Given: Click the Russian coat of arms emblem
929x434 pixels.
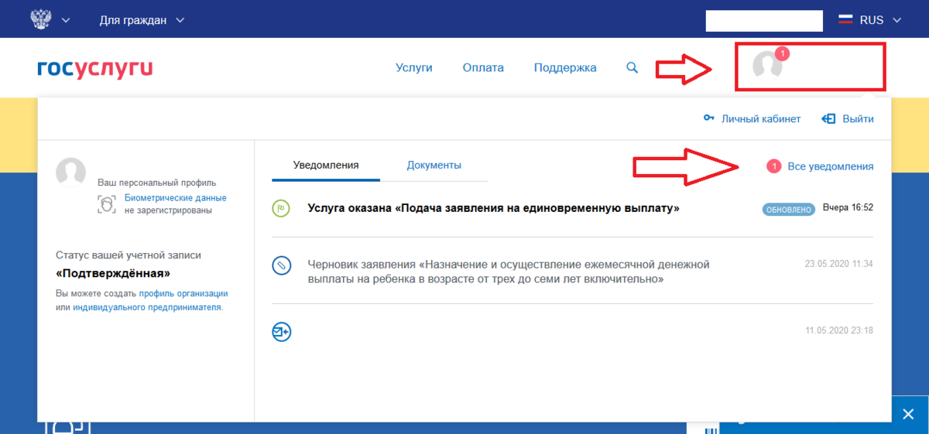Looking at the screenshot, I should click(39, 19).
